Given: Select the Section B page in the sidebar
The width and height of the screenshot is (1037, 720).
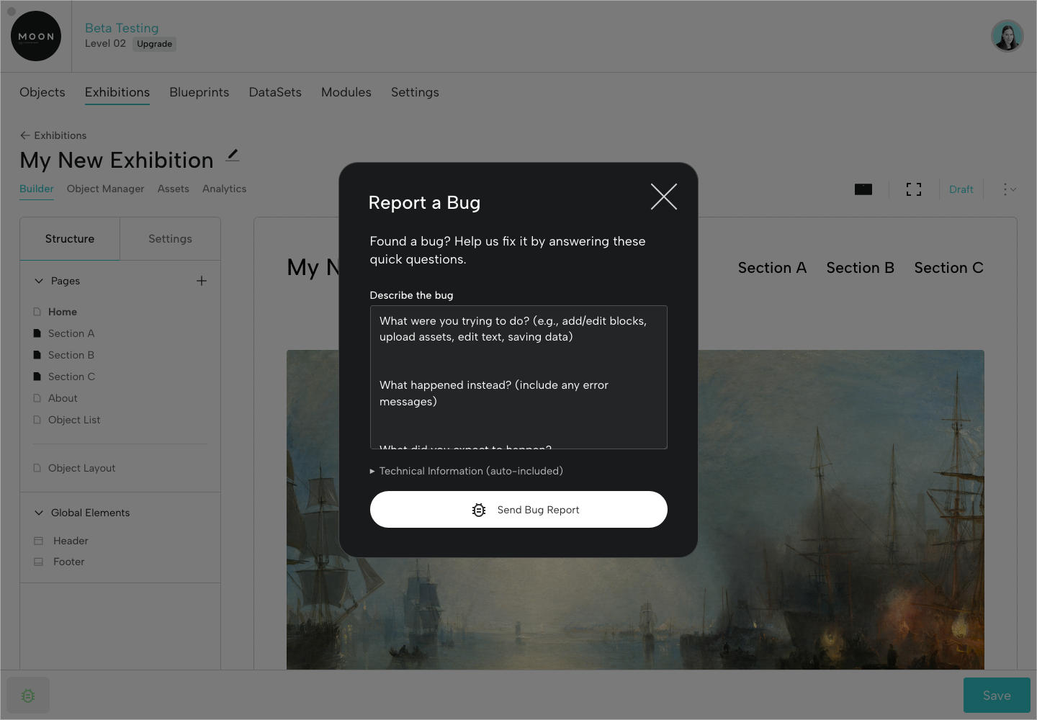Looking at the screenshot, I should coord(71,355).
